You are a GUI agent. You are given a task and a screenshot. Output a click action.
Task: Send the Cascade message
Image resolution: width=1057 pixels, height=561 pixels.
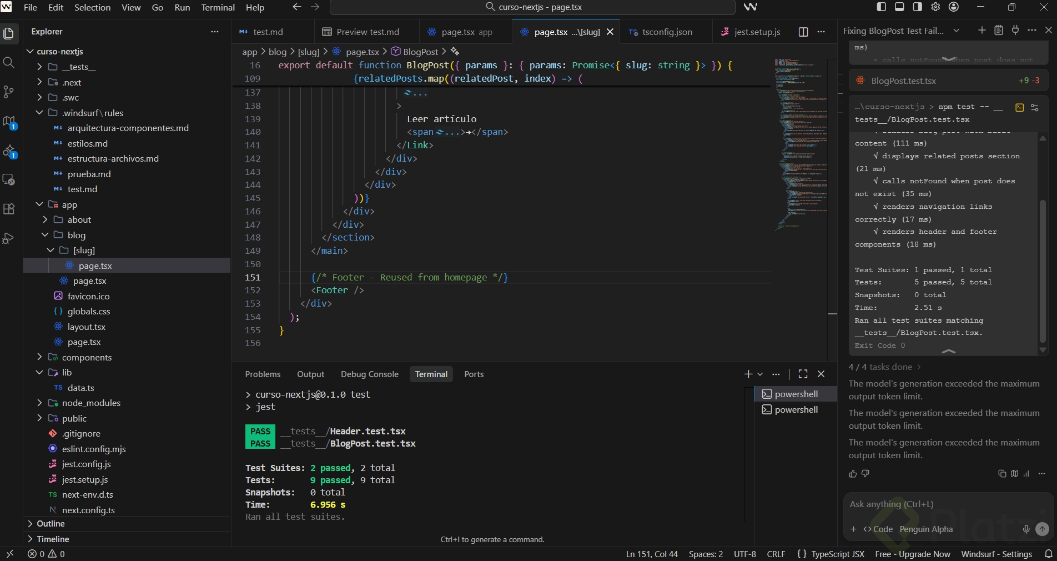[1043, 529]
